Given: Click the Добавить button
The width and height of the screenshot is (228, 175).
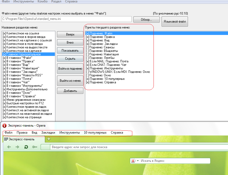Looking at the screenshot, I should tap(70, 91).
